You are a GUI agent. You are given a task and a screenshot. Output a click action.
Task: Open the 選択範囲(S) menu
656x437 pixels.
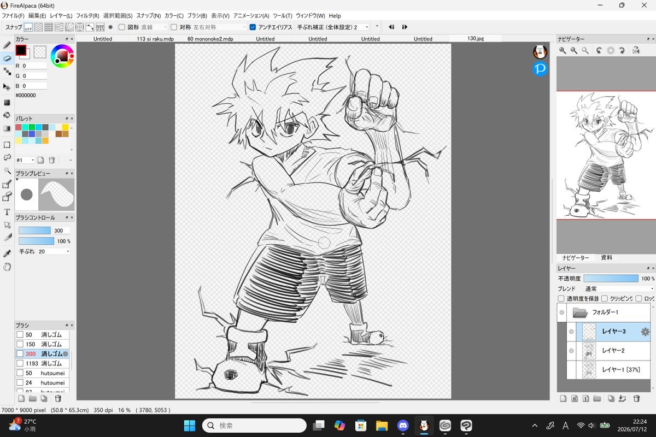click(118, 16)
